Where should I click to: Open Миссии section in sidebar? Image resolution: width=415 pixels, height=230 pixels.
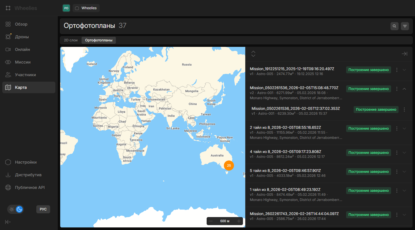coord(23,62)
